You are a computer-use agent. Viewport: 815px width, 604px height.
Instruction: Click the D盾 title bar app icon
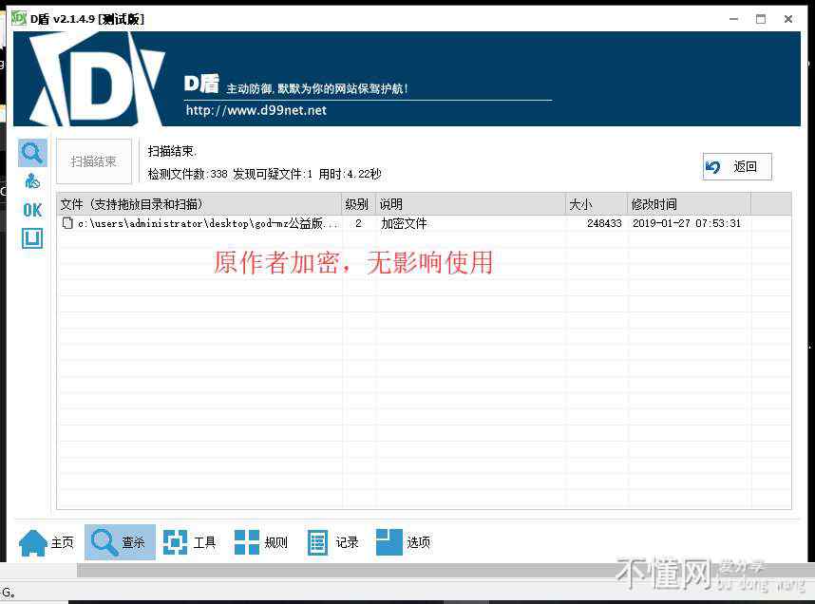[x=19, y=19]
